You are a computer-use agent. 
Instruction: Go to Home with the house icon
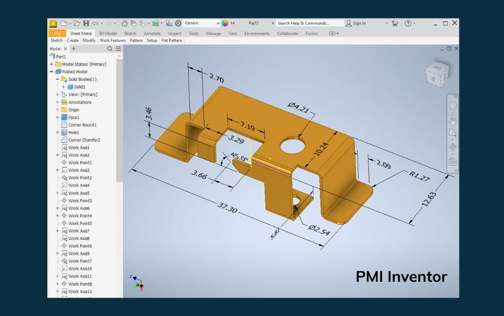click(x=125, y=23)
